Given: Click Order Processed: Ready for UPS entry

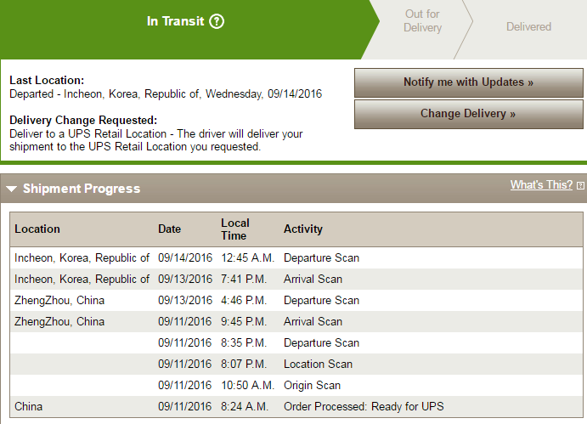Looking at the screenshot, I should [364, 407].
